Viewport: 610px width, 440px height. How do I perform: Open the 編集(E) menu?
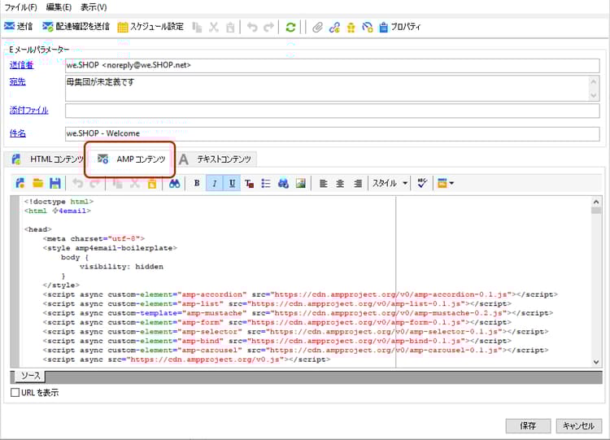[59, 7]
